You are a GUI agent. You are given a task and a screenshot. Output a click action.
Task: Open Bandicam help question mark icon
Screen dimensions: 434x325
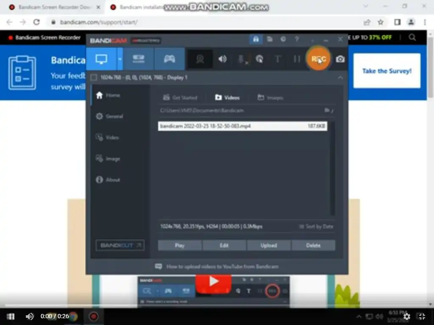coord(297,39)
